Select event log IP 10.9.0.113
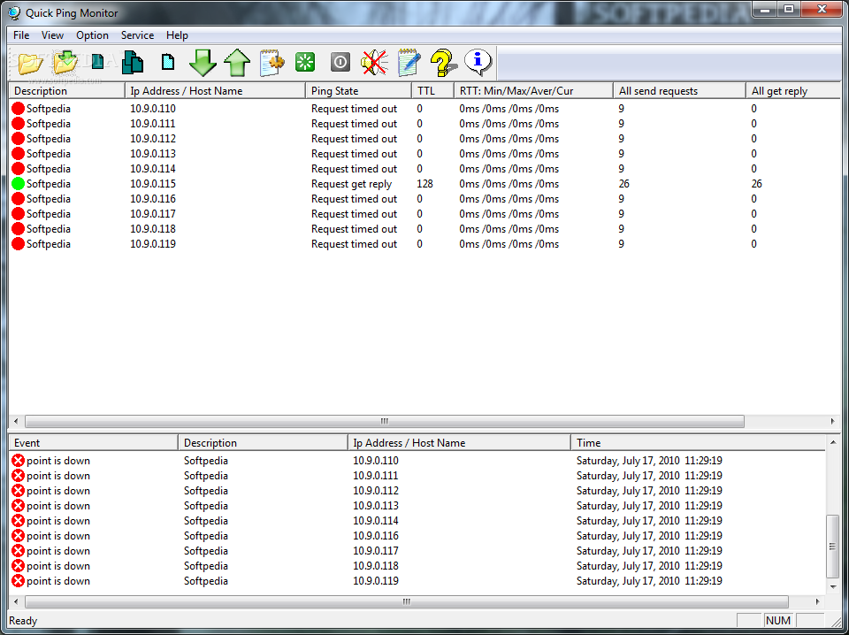Image resolution: width=849 pixels, height=635 pixels. click(x=376, y=506)
